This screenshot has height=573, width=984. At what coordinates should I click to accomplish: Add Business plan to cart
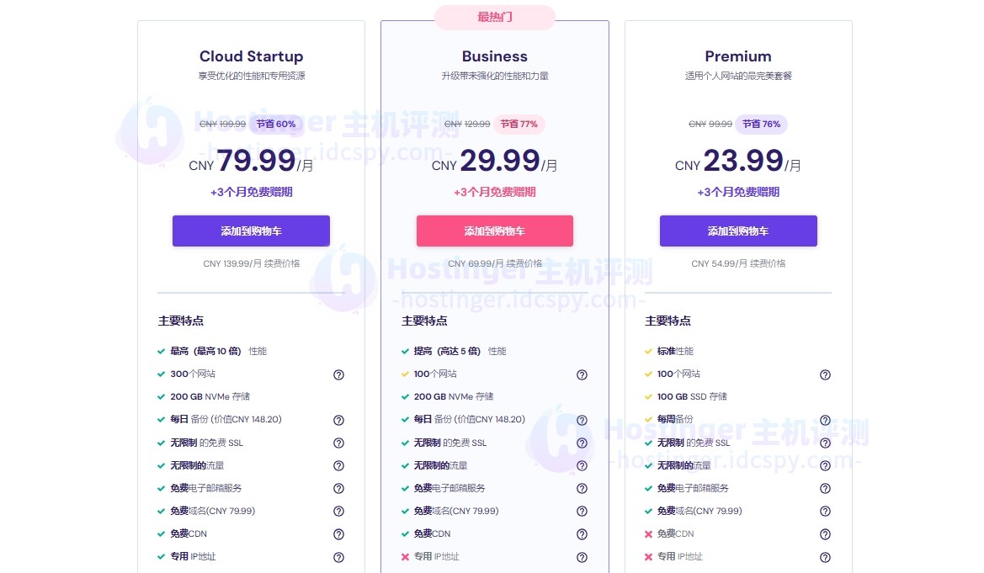[495, 231]
